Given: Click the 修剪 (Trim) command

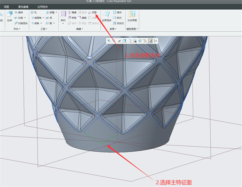Looking at the screenshot, I should coord(72,18).
